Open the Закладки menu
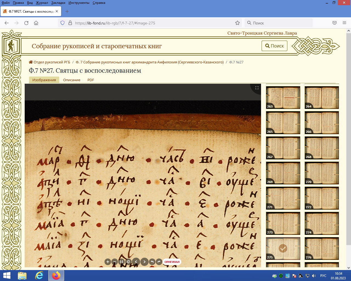The height and width of the screenshot is (281, 351). pos(58,3)
